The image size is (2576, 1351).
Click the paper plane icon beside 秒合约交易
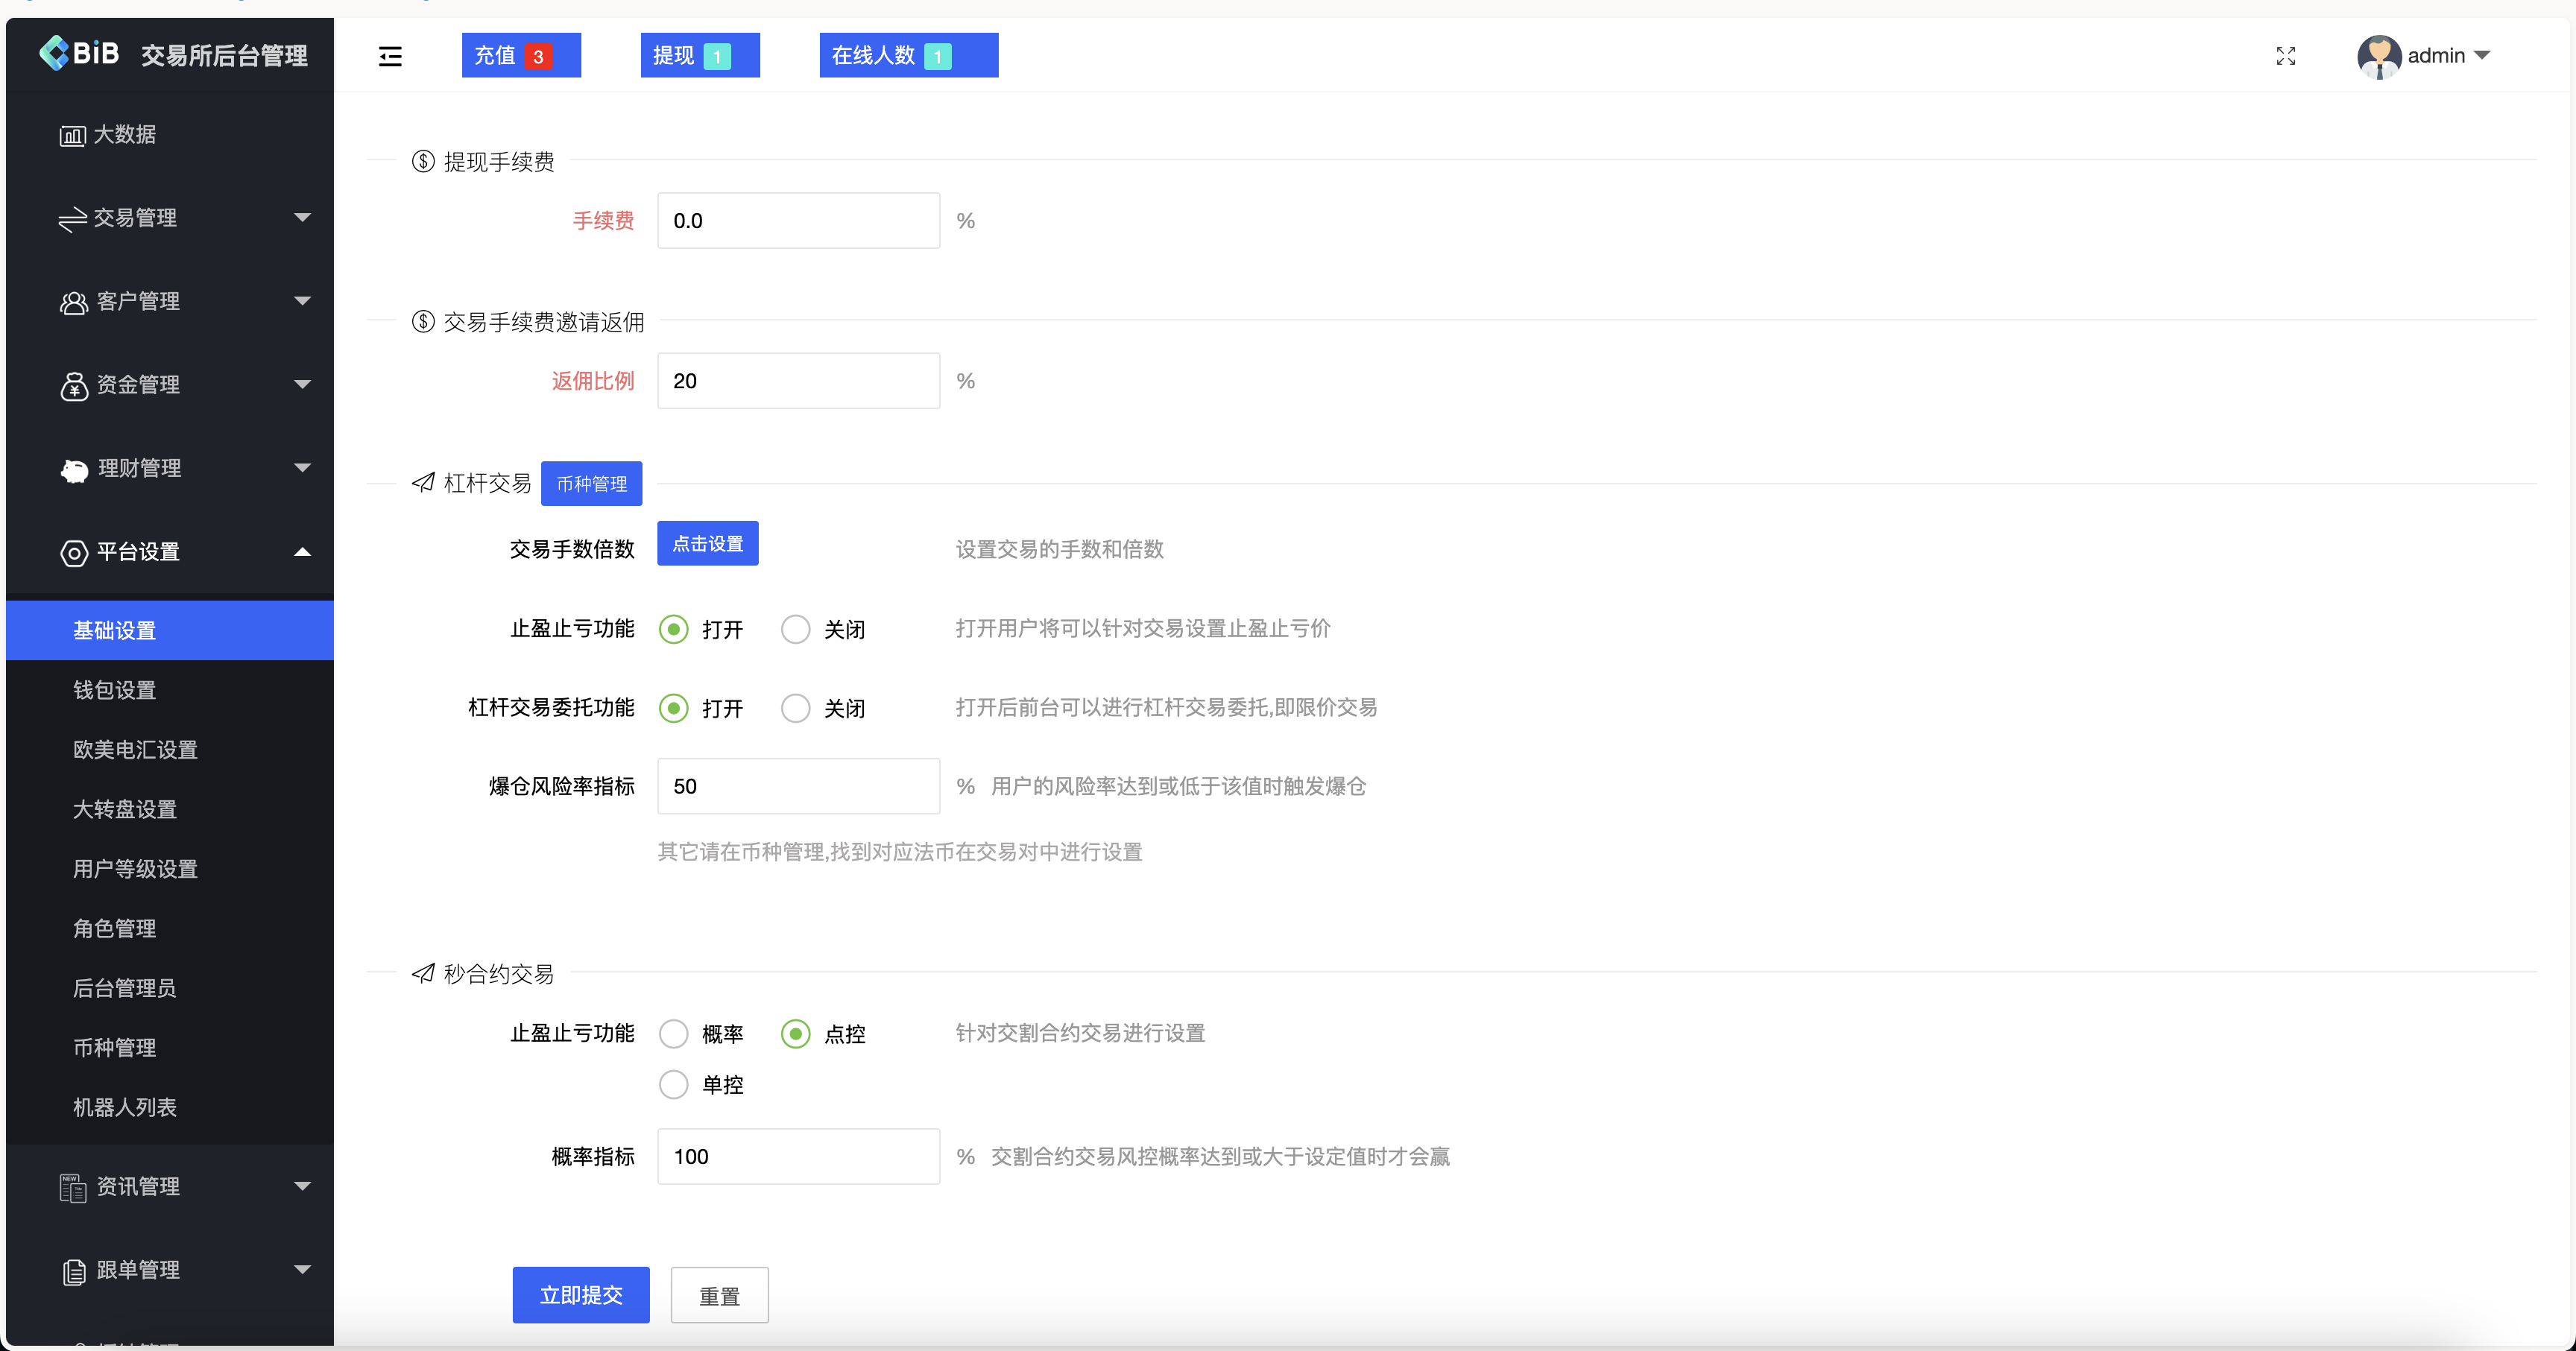pyautogui.click(x=423, y=973)
